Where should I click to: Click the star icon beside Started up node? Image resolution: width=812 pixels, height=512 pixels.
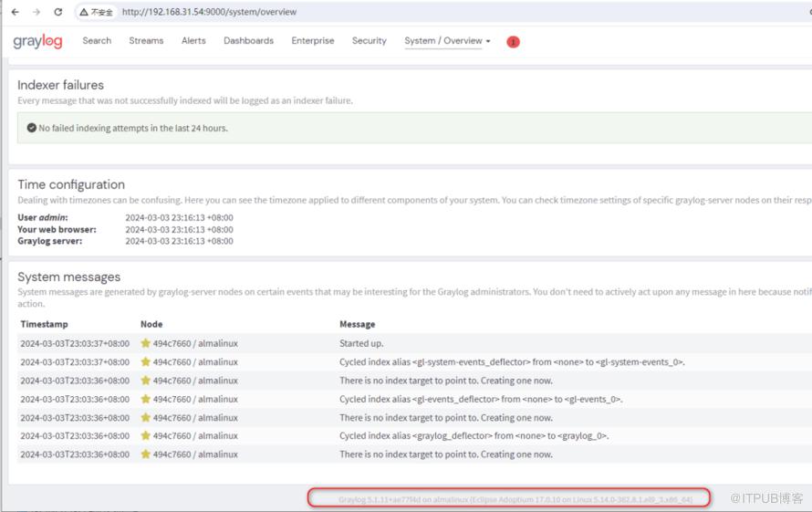point(145,344)
